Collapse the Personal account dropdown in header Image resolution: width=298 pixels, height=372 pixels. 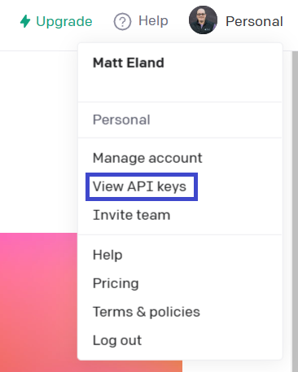coord(254,21)
